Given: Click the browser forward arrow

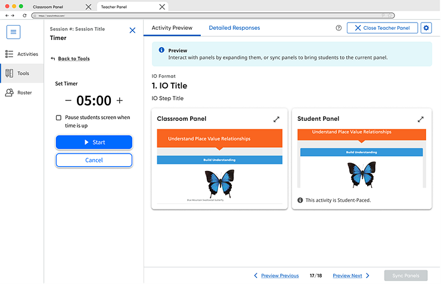Looking at the screenshot, I should [13, 15].
